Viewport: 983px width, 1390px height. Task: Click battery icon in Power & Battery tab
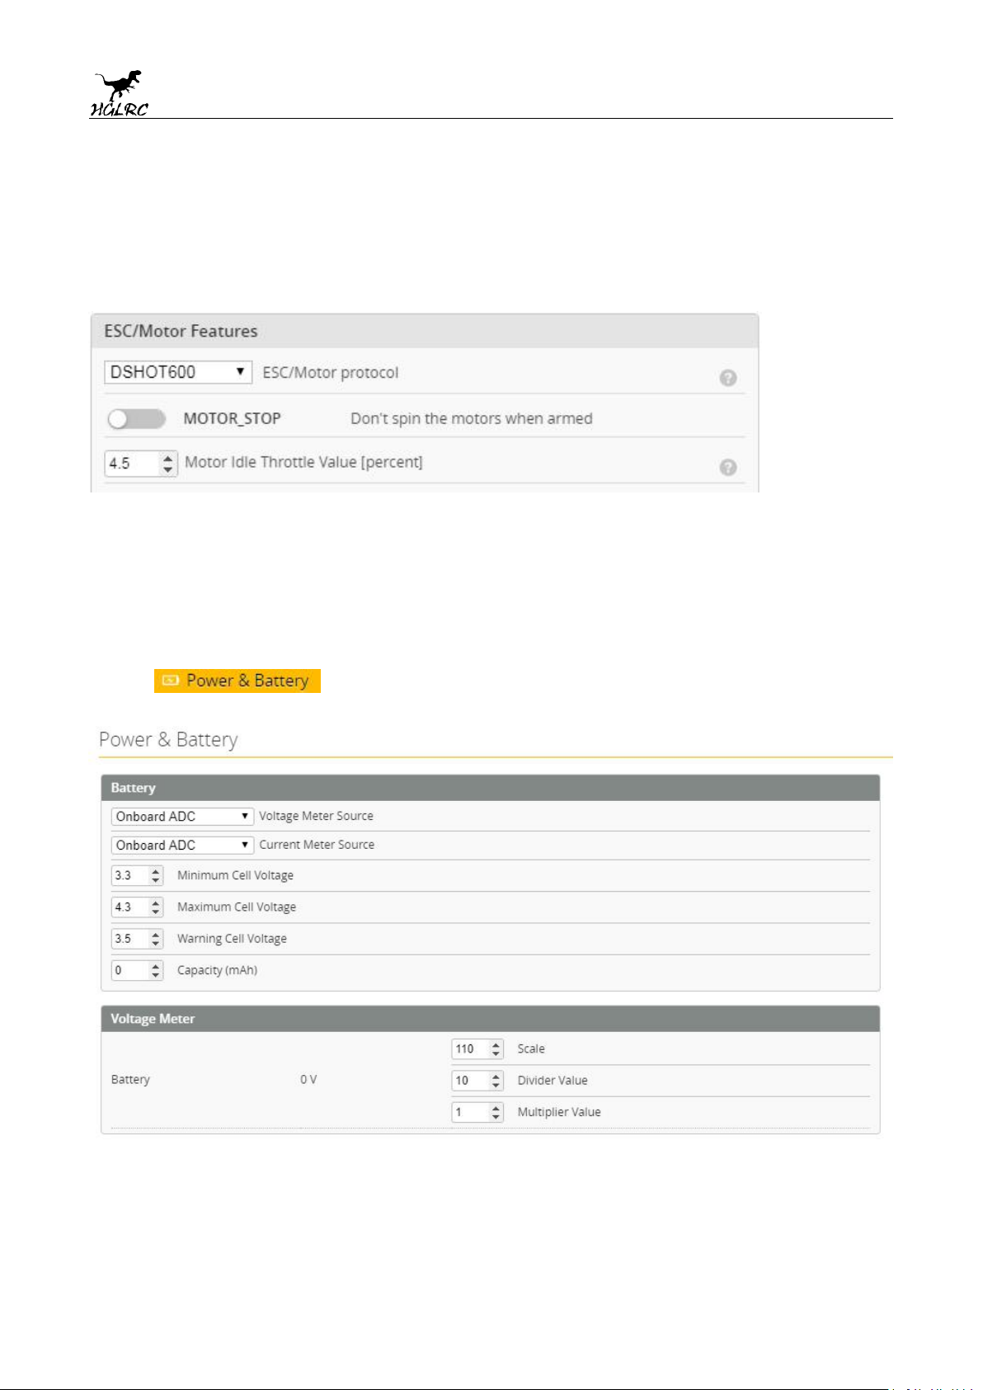[x=171, y=681]
